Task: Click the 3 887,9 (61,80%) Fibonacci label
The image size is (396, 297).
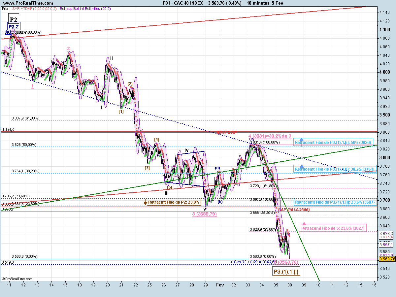Action: [25, 118]
